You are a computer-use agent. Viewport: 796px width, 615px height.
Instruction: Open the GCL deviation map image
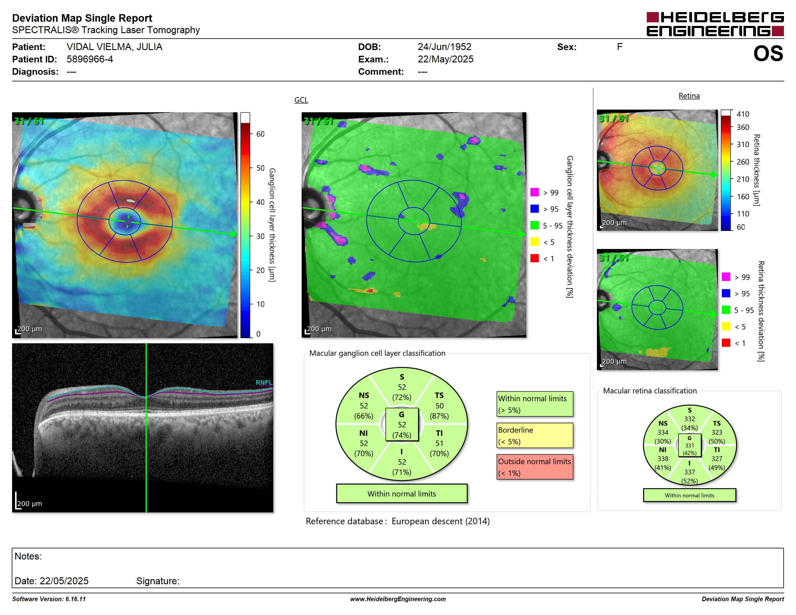click(x=414, y=225)
